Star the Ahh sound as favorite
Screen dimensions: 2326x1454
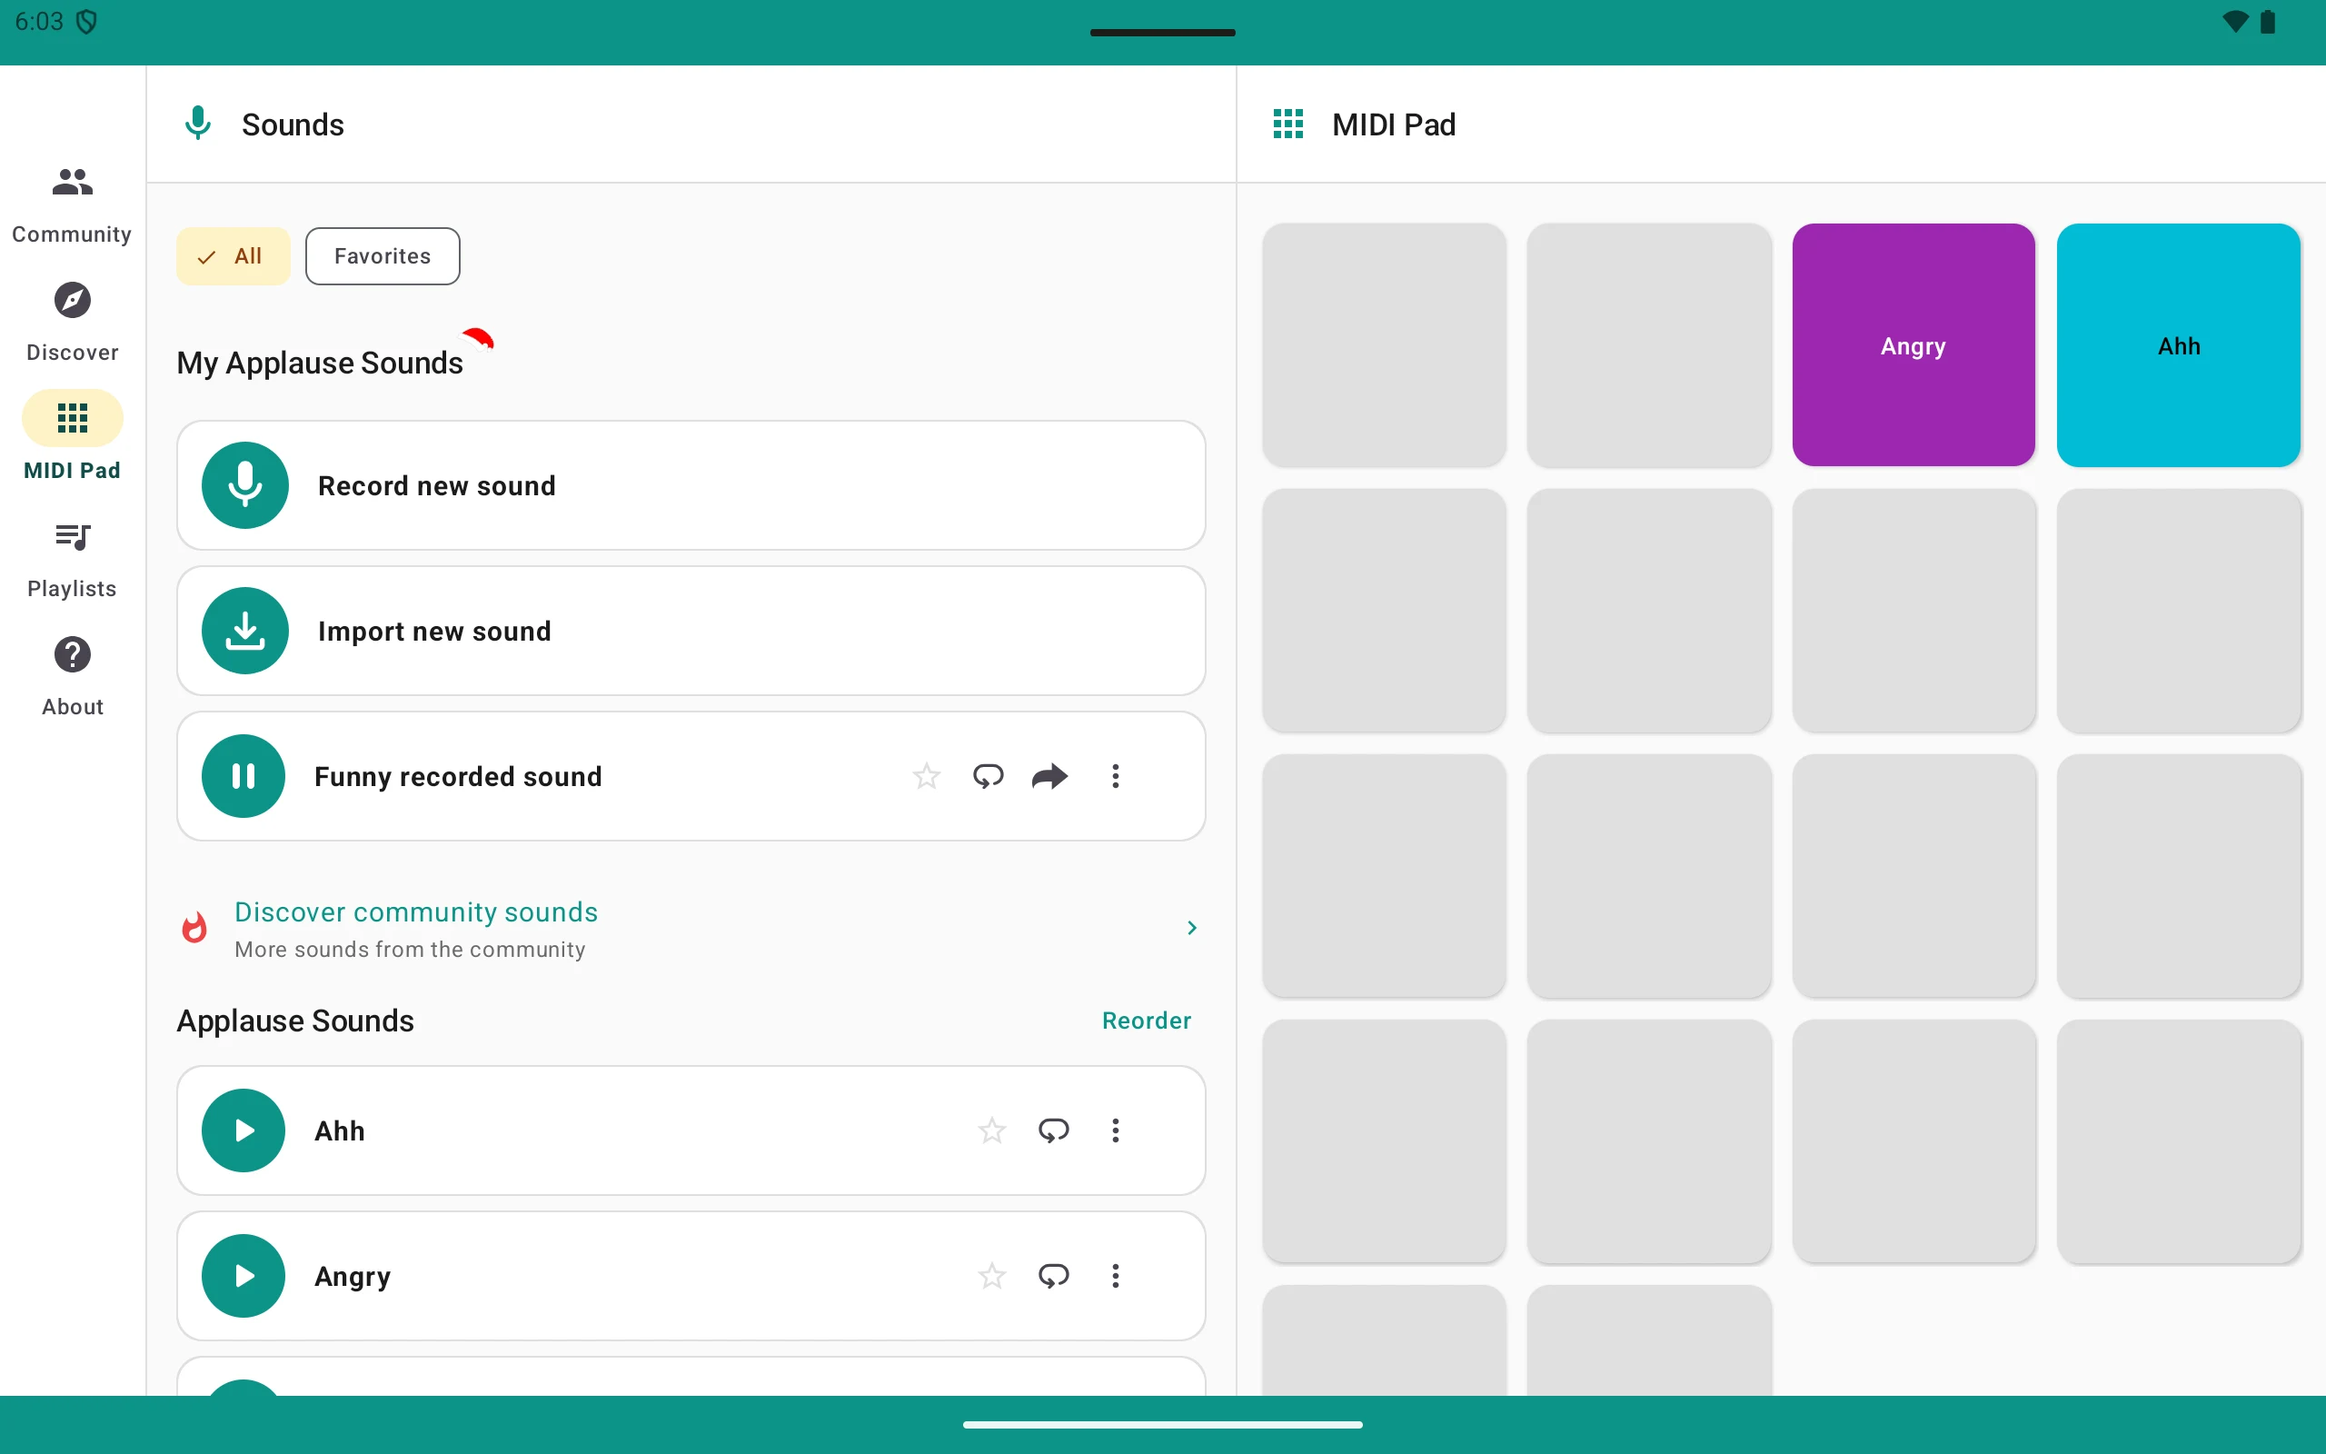coord(992,1130)
